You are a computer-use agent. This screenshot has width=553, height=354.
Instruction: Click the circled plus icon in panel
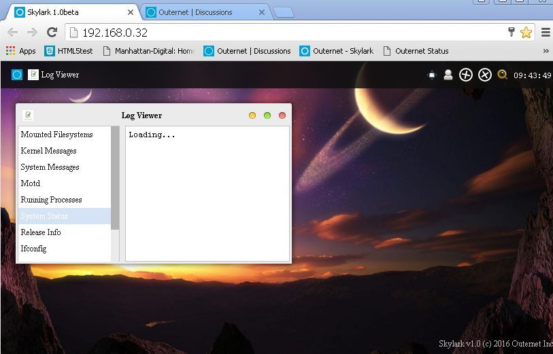click(x=466, y=75)
